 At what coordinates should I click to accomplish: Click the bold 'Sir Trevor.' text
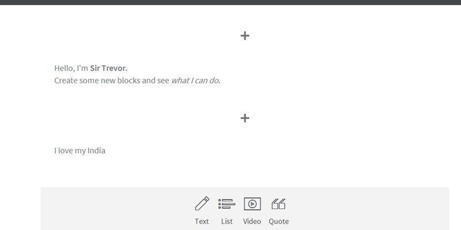click(108, 68)
